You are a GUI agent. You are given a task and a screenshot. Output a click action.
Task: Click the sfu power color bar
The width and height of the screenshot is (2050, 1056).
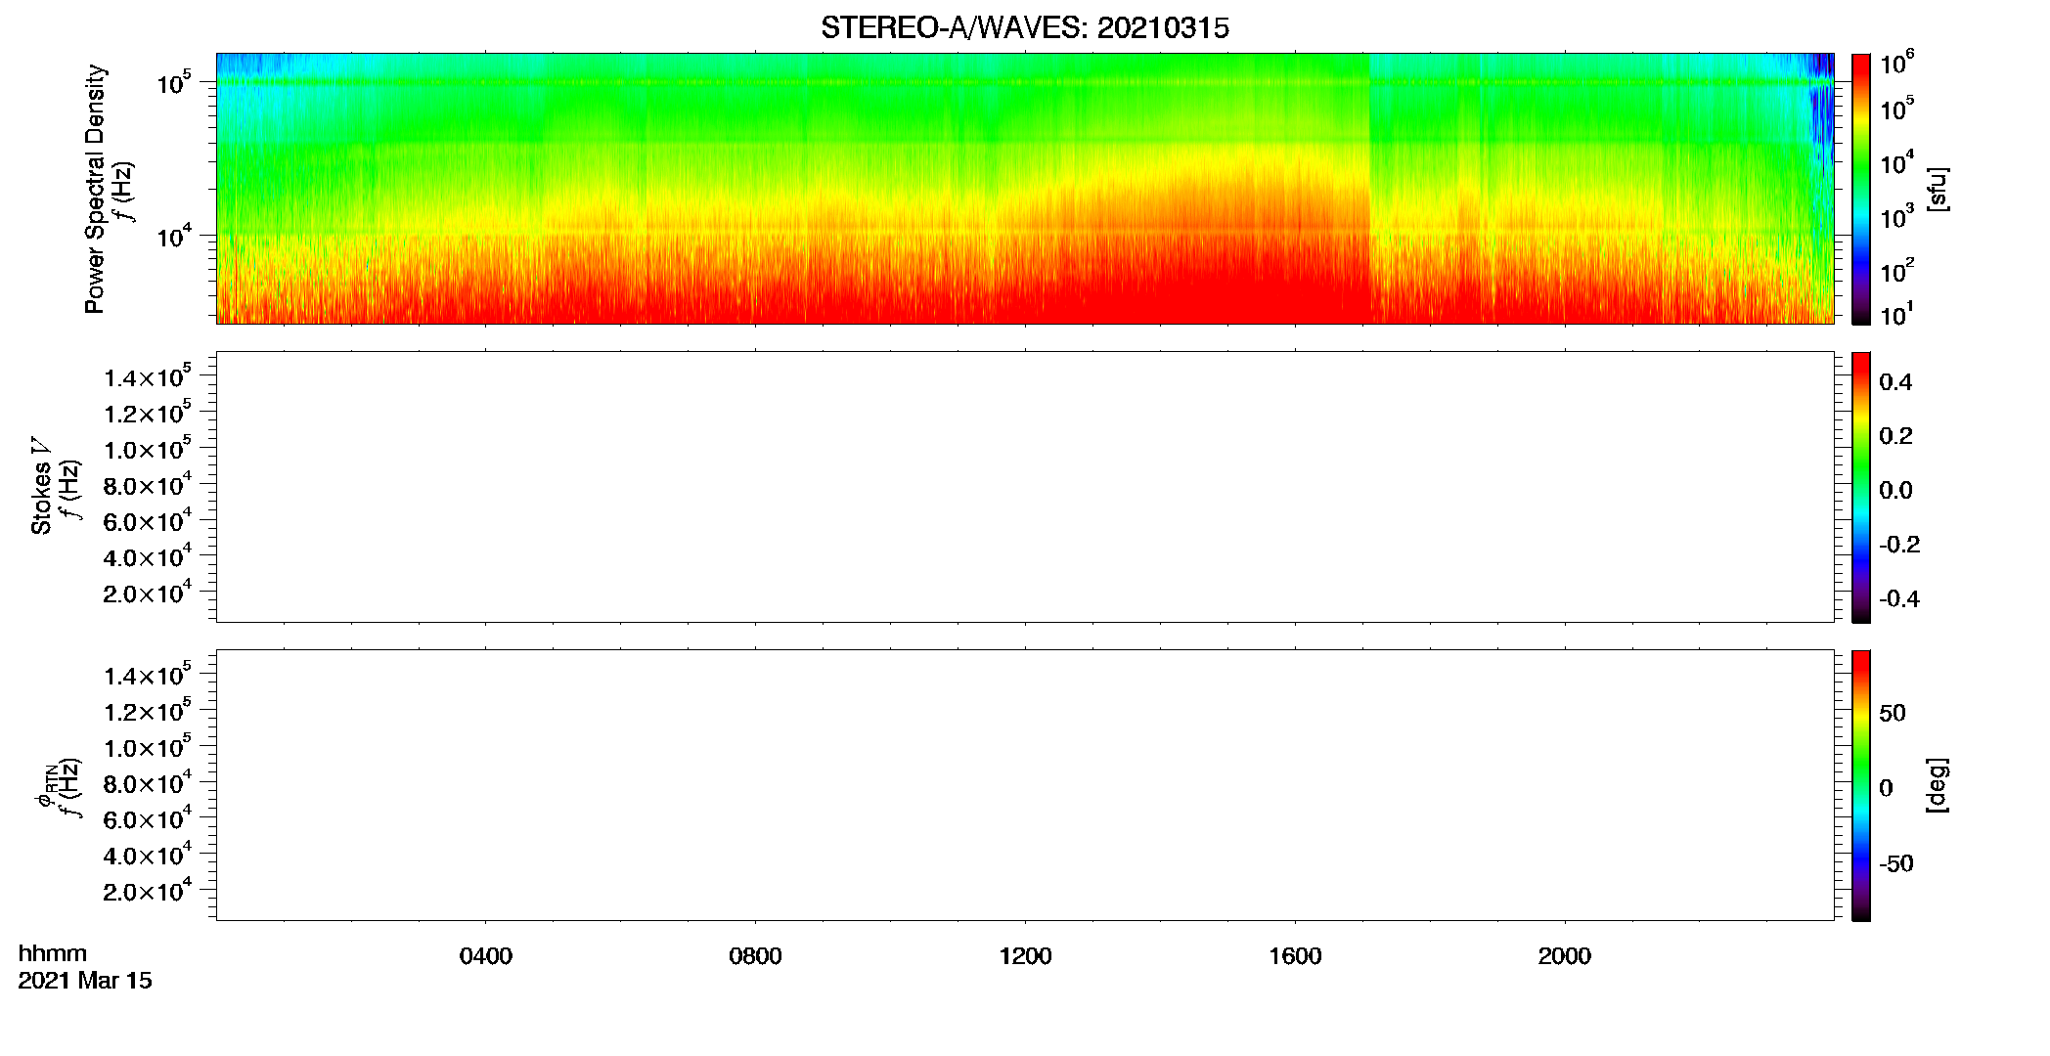click(1861, 189)
